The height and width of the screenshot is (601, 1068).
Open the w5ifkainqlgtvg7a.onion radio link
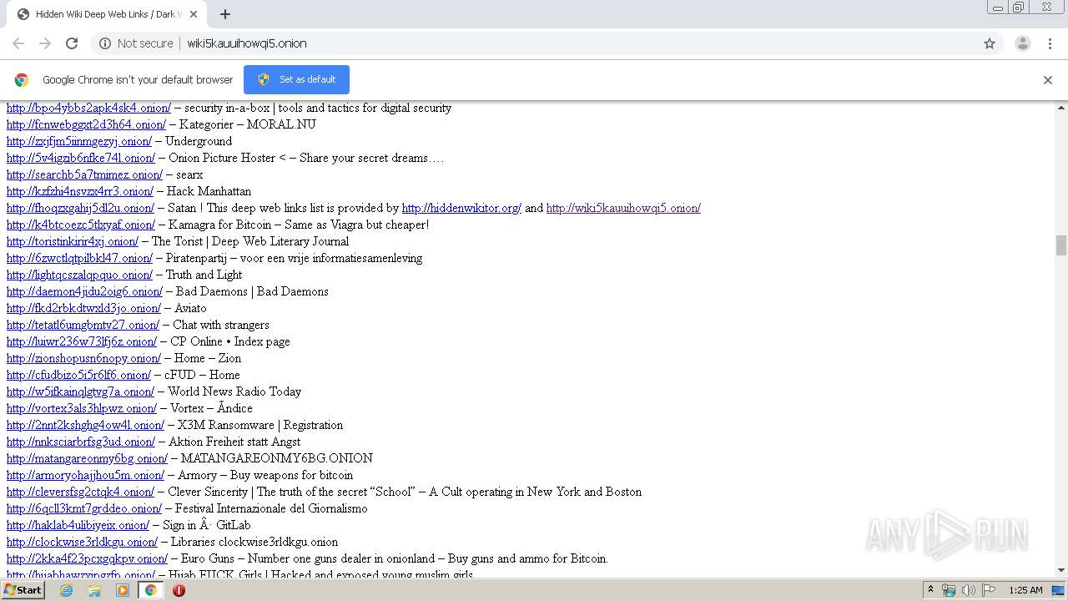point(80,391)
